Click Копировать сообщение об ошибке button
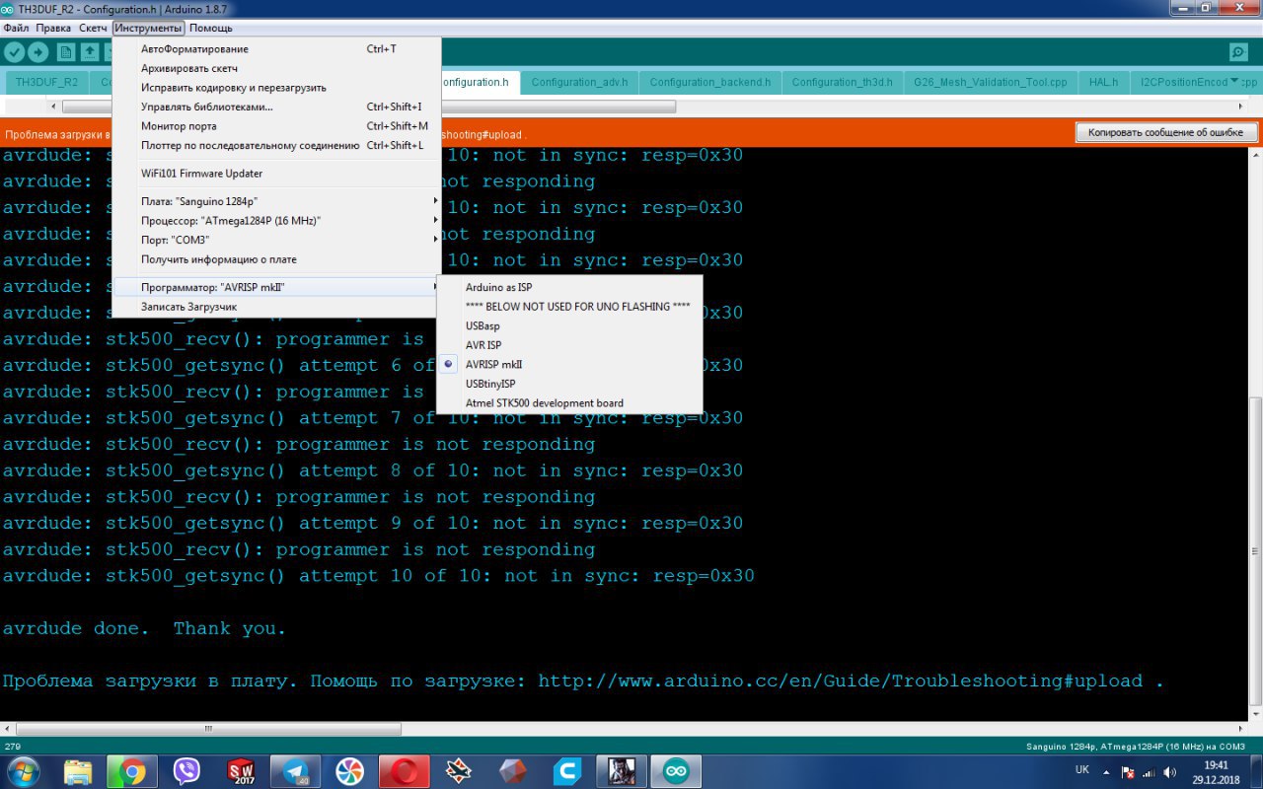 click(x=1165, y=132)
